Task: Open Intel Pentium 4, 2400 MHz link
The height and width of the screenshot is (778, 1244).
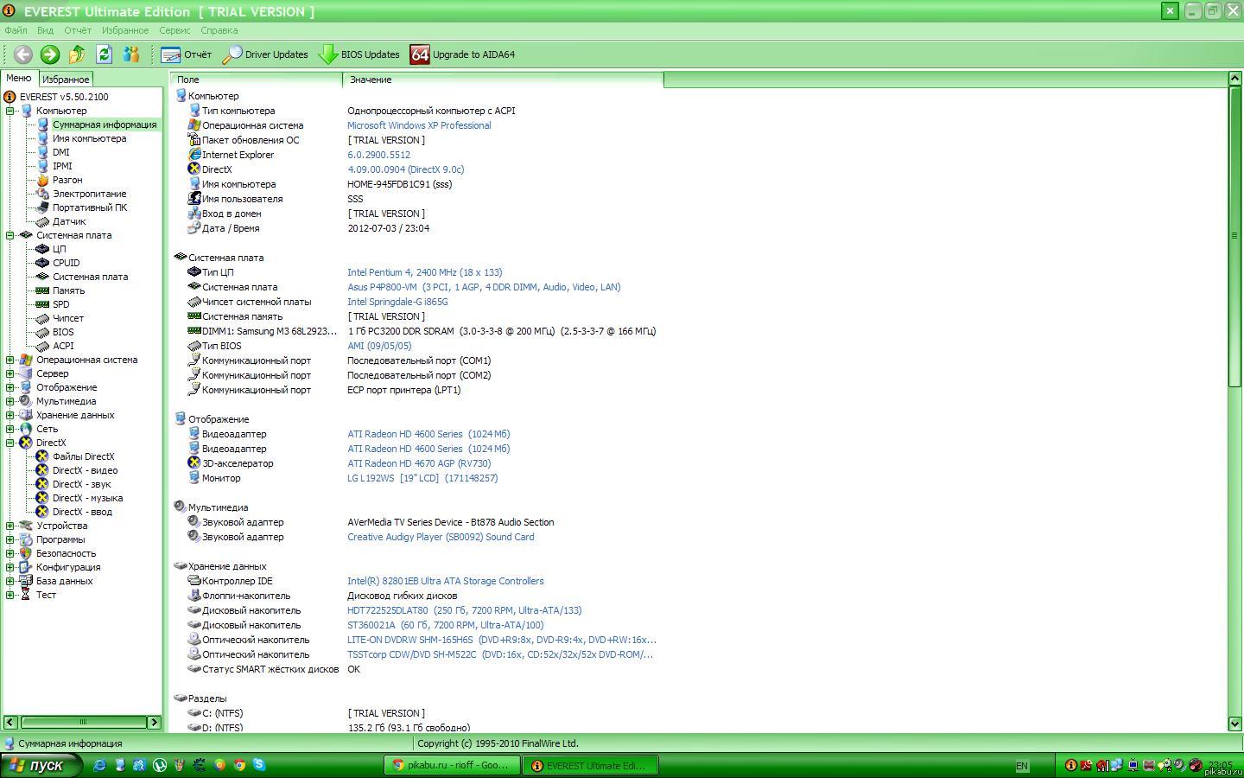Action: tap(424, 272)
